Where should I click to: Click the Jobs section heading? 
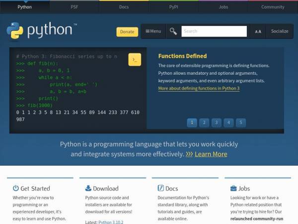click(244, 188)
